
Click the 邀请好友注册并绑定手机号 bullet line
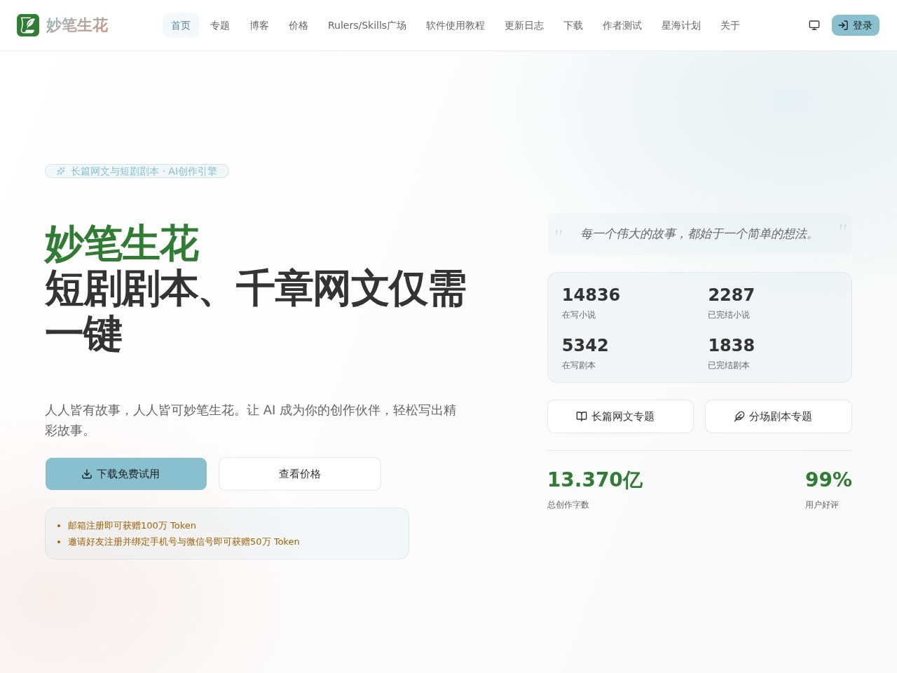click(x=184, y=542)
